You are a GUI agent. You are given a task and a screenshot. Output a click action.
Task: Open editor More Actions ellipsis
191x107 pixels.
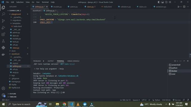[188, 7]
